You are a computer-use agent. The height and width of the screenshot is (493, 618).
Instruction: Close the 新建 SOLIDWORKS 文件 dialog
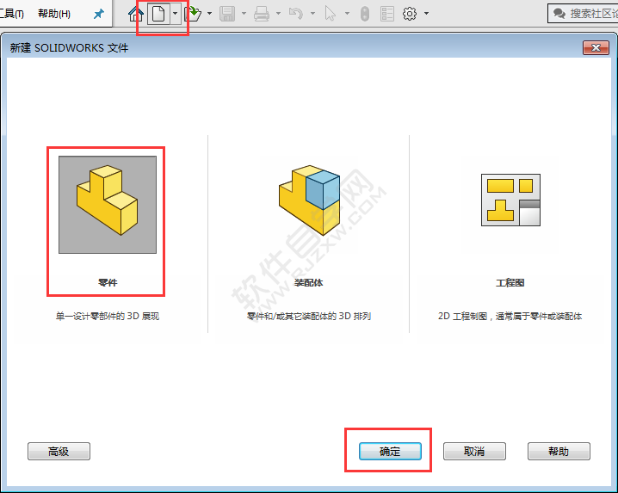click(x=596, y=47)
